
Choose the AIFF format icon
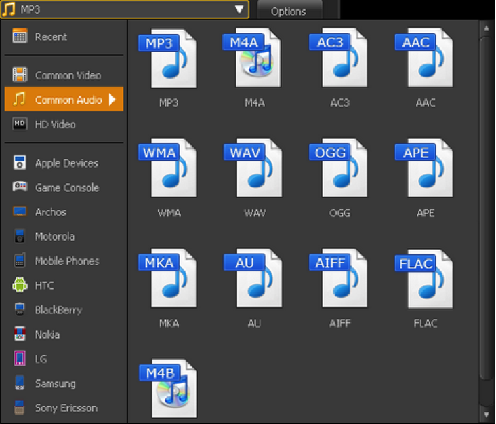339,279
